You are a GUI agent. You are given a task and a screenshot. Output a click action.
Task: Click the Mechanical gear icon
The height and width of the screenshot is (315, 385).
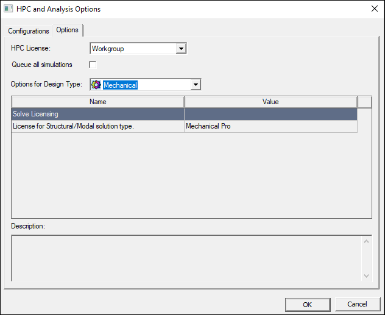tap(96, 85)
